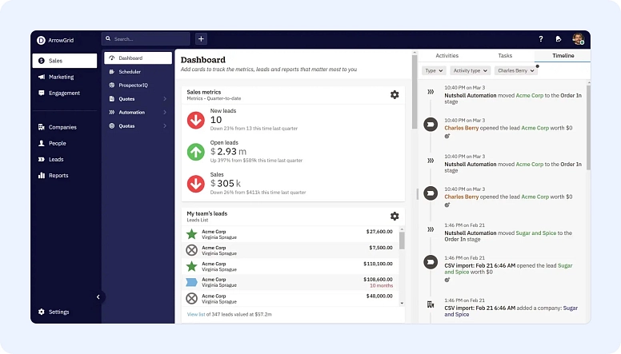Screen dimensions: 621x354
Task: Expand the Automation submenu
Action: tap(164, 113)
